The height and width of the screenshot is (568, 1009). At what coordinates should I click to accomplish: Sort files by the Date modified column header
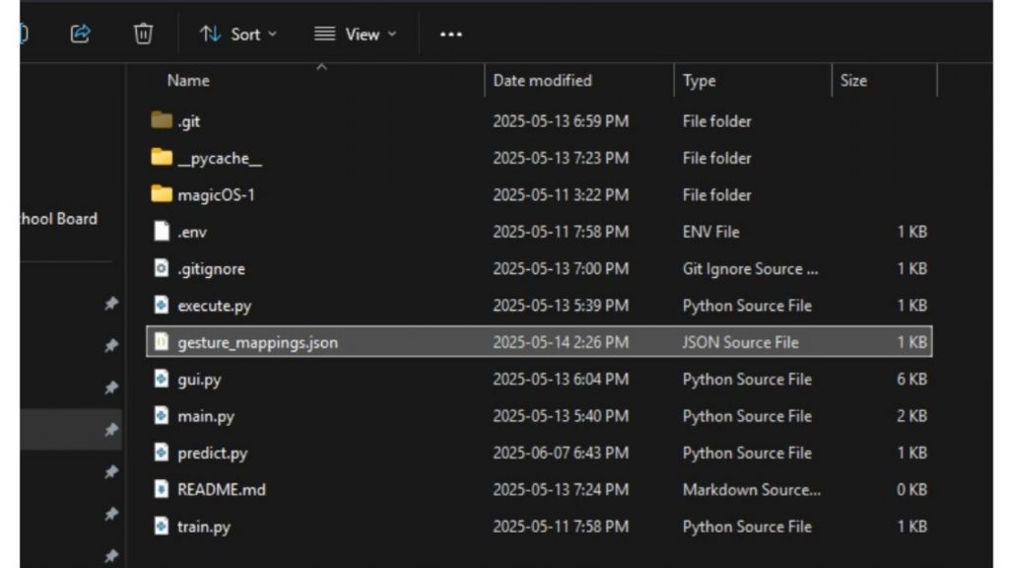(x=541, y=80)
